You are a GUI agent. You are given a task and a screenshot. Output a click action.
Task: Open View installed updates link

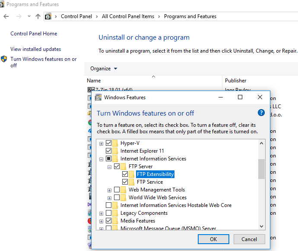click(36, 49)
